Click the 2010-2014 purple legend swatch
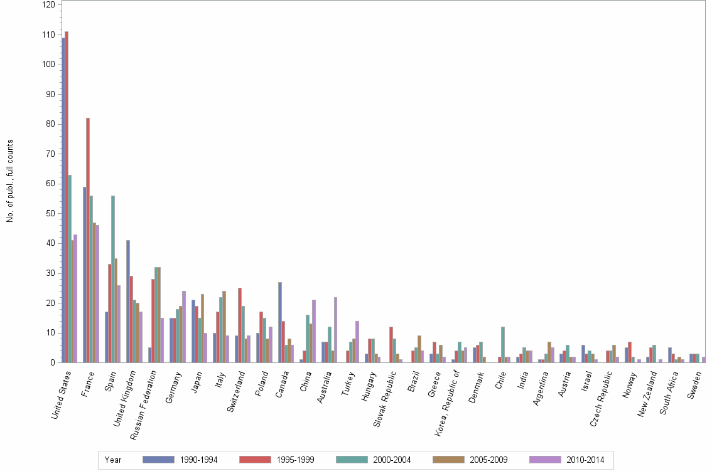This screenshot has width=712, height=474. pyautogui.click(x=545, y=460)
